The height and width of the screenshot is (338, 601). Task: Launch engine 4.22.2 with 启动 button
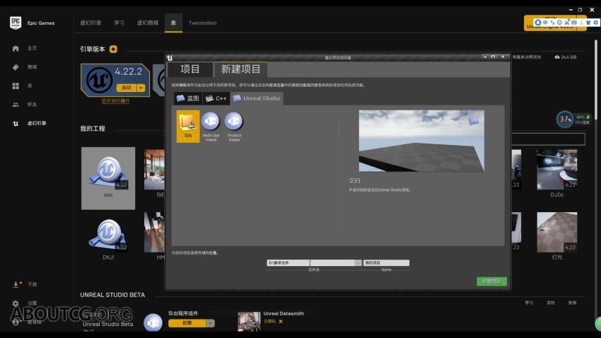127,88
